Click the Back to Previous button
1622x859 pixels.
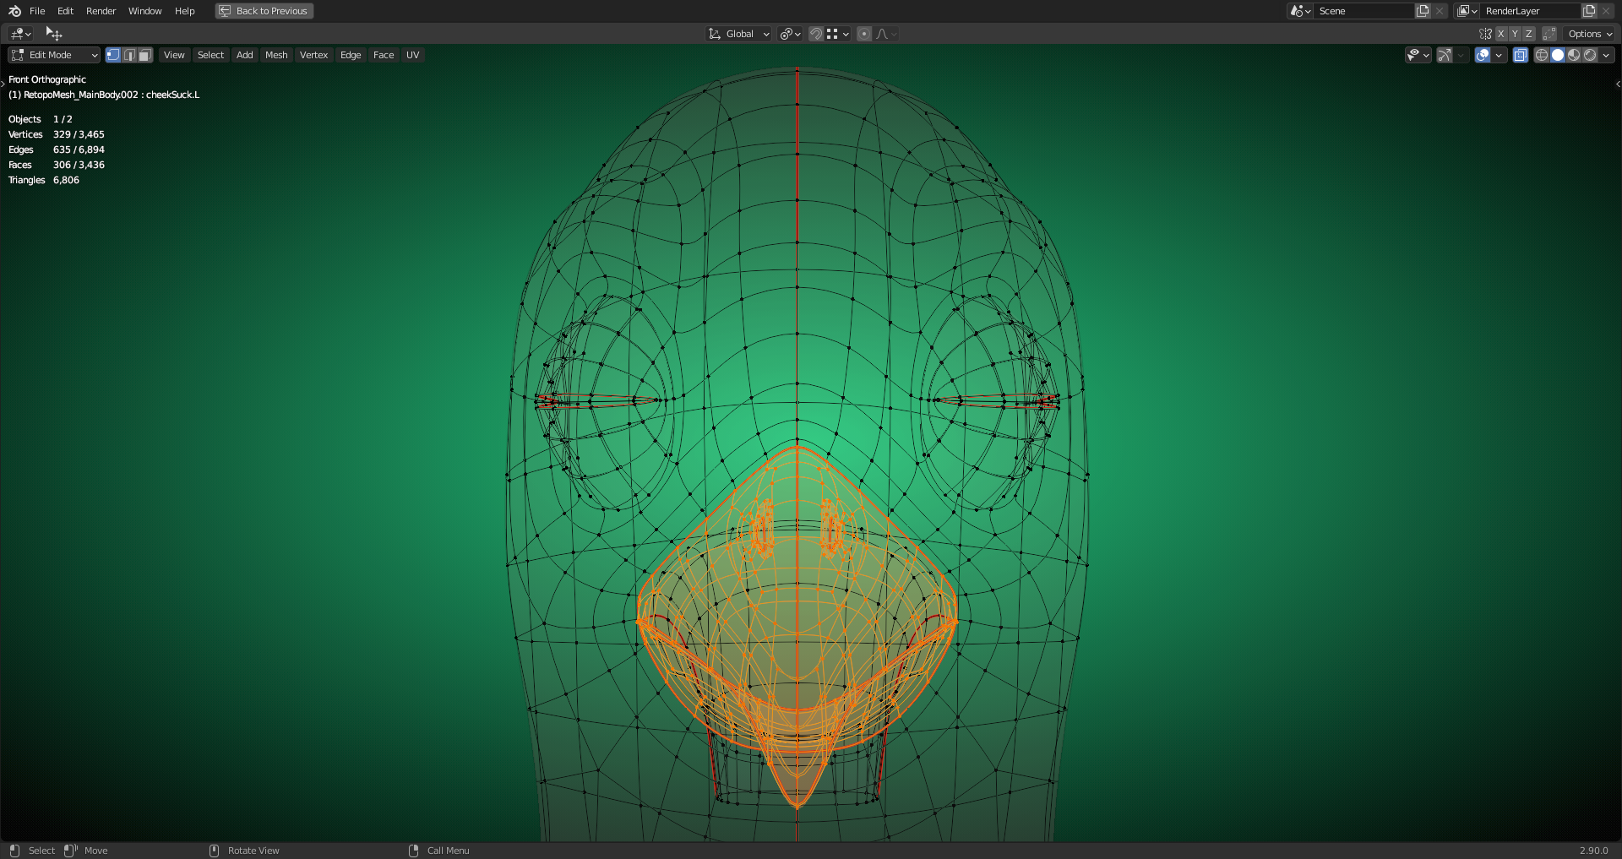coord(264,11)
